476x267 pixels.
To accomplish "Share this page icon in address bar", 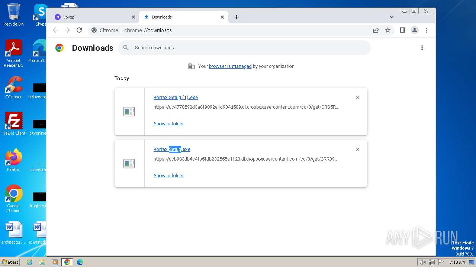I will pos(376,30).
